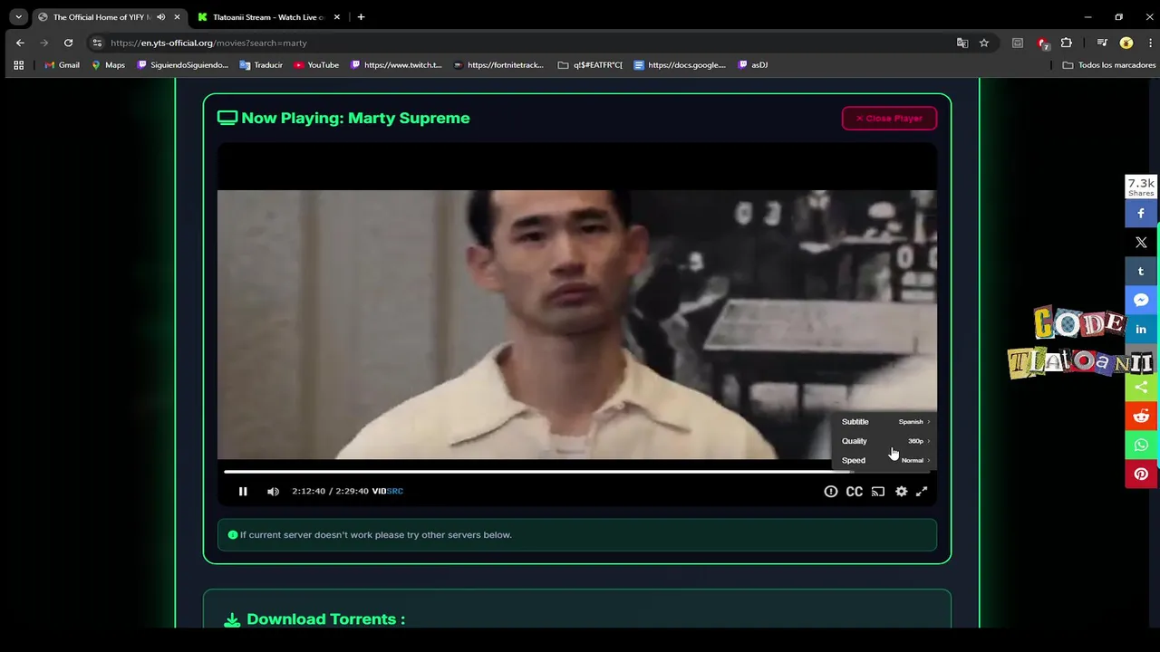Mute the player volume
This screenshot has height=652, width=1160.
pyautogui.click(x=273, y=491)
